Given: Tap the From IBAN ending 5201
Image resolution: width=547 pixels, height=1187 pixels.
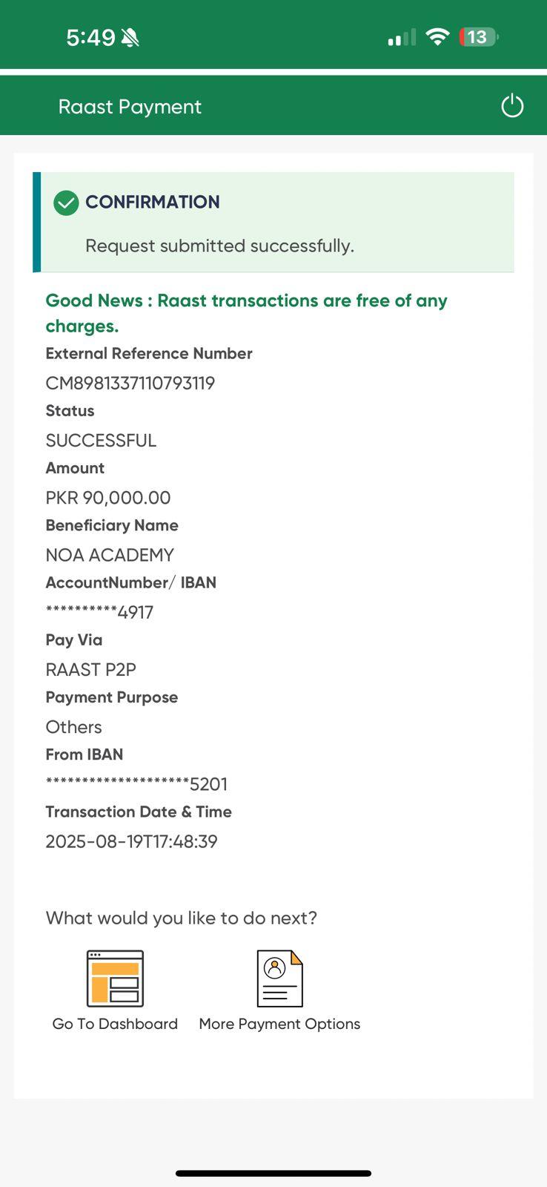Looking at the screenshot, I should click(x=136, y=784).
